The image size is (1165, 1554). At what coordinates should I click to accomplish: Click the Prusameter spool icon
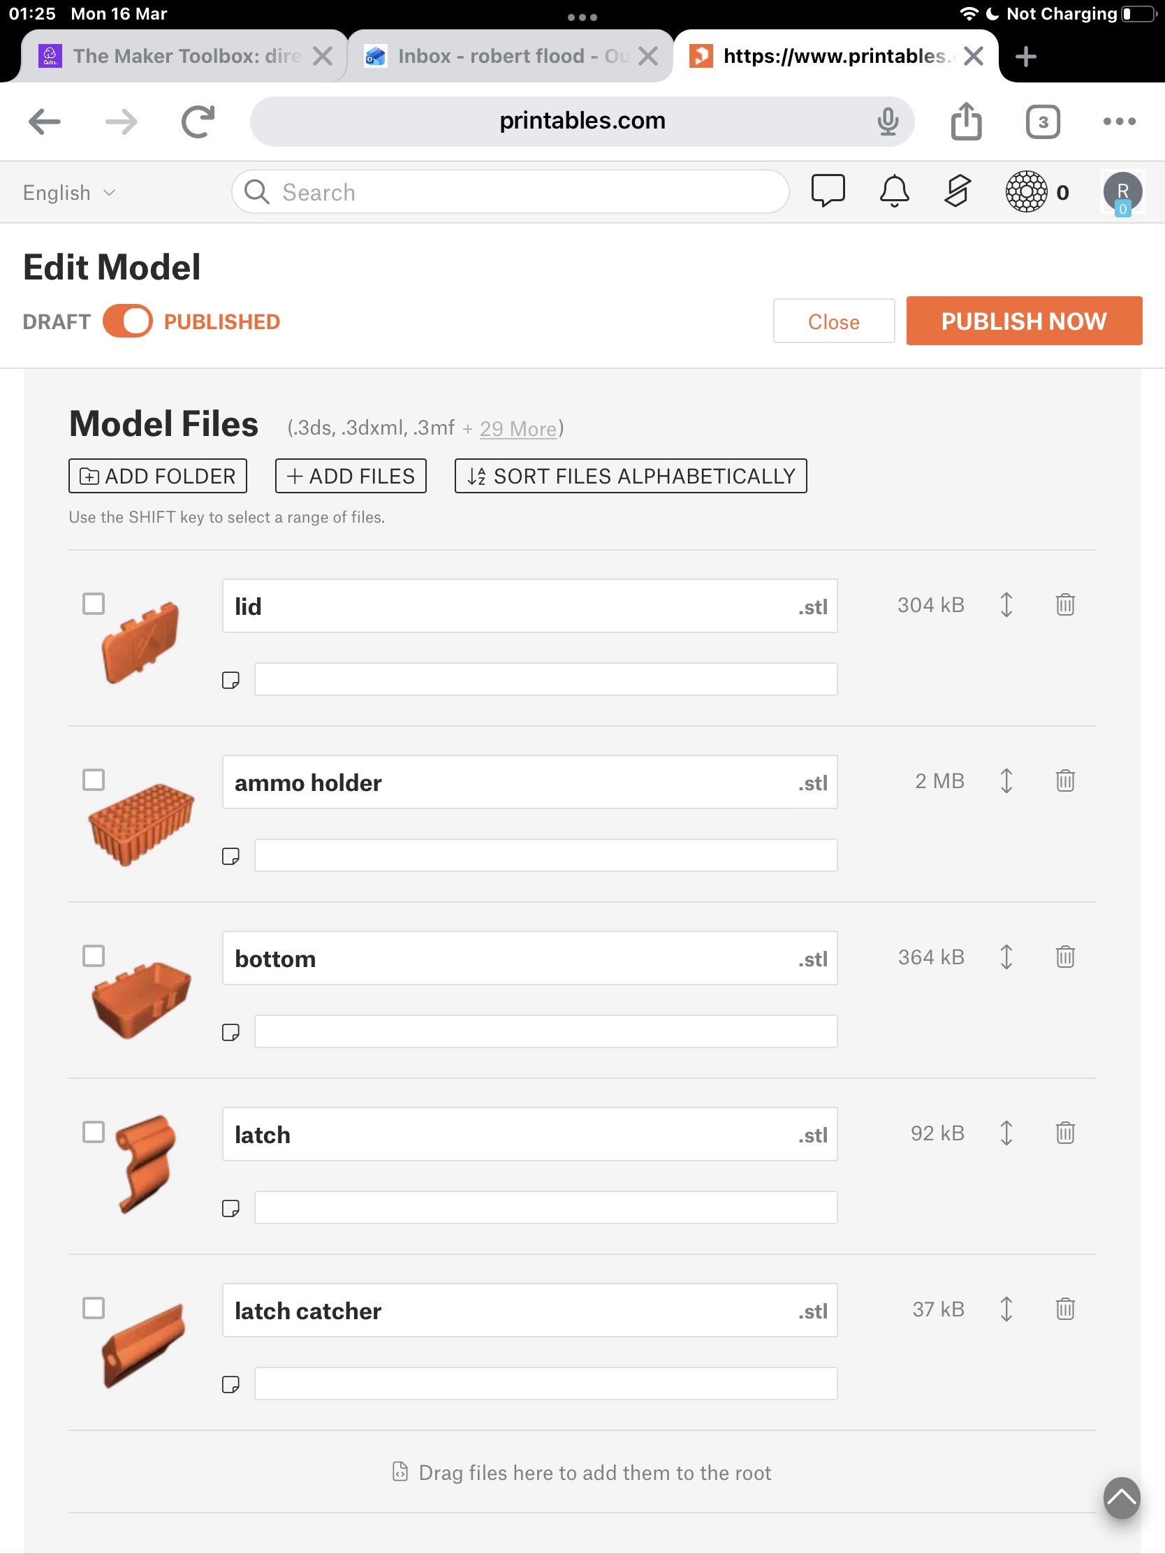pos(1026,191)
